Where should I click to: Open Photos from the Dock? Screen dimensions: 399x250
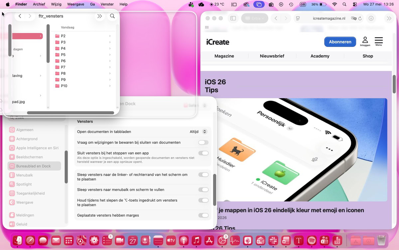pyautogui.click(x=94, y=240)
